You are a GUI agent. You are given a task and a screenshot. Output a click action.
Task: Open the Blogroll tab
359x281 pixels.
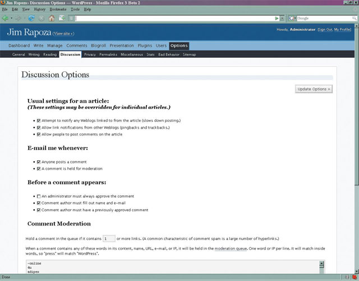coord(99,46)
